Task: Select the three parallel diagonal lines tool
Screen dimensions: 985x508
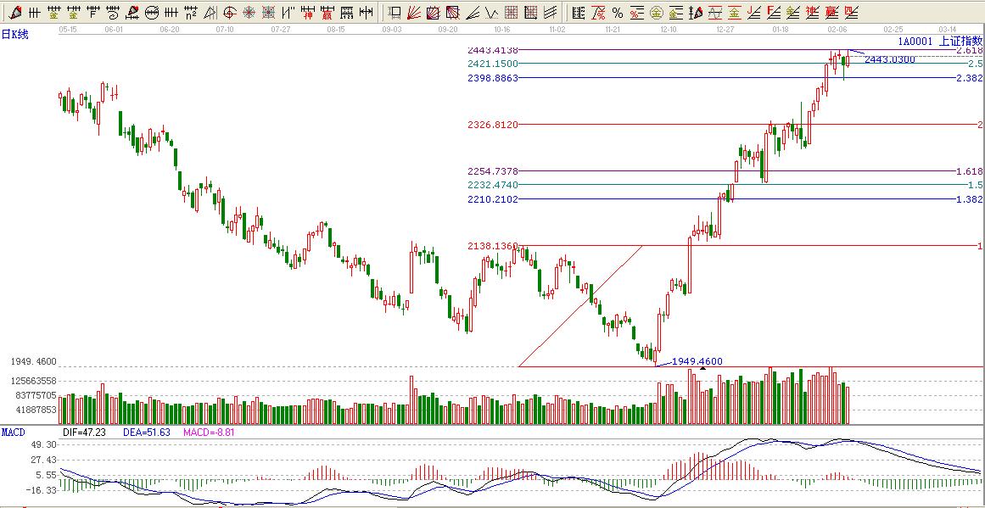Action: click(x=551, y=13)
